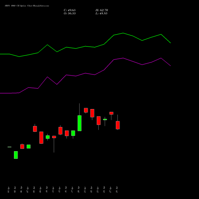
Task: Click the '16 Apr' date label
Action: (x=66, y=189)
